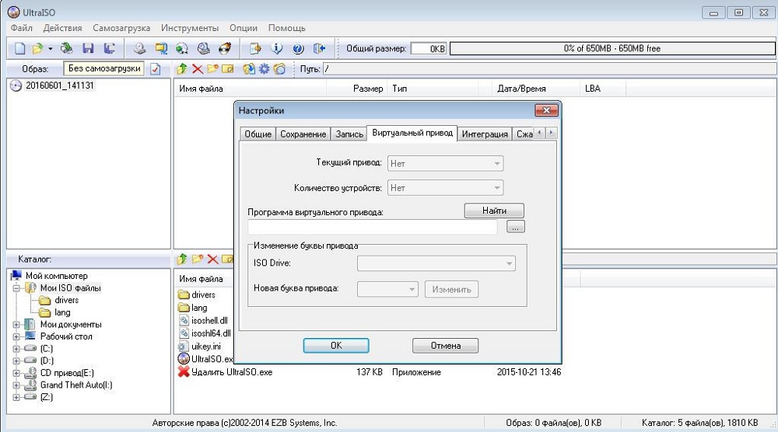This screenshot has height=432, width=778.
Task: Click the blue gear Properties icon
Action: click(264, 69)
